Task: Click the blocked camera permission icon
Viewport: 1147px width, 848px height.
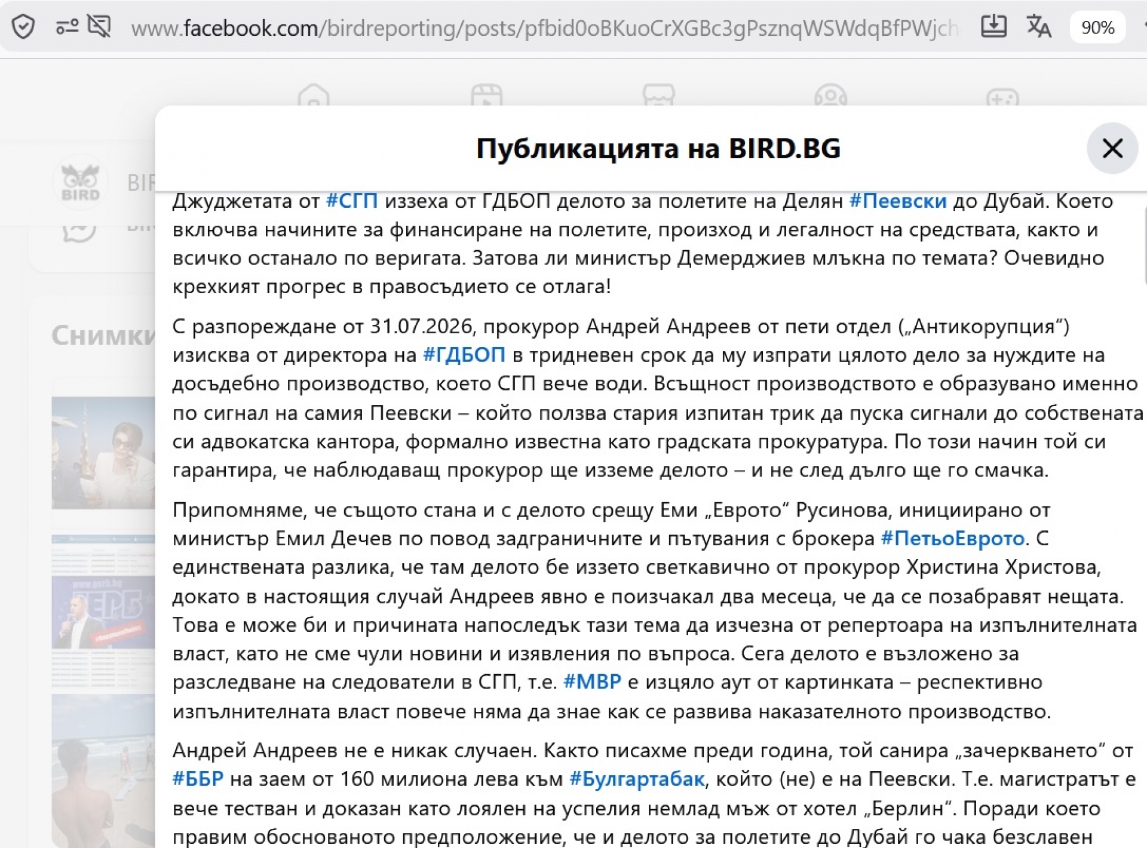Action: (99, 27)
